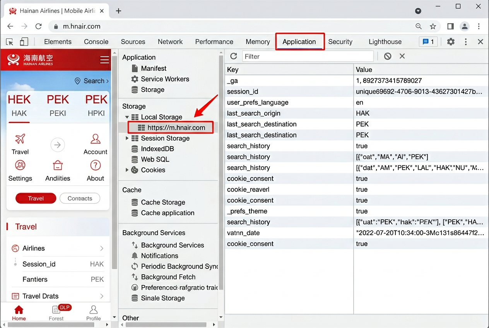Open the Memory tab
The height and width of the screenshot is (328, 489).
[258, 42]
